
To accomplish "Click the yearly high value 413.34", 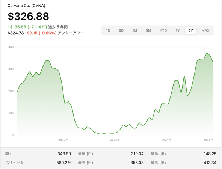I will [210, 163].
